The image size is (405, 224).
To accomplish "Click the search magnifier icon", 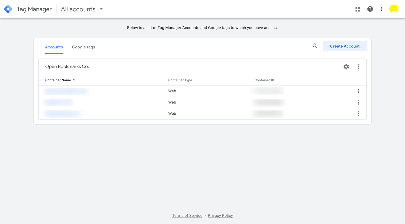I will pos(315,46).
